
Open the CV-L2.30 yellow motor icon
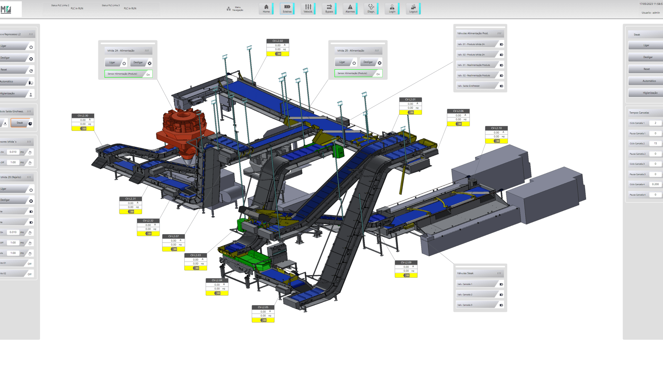click(83, 128)
